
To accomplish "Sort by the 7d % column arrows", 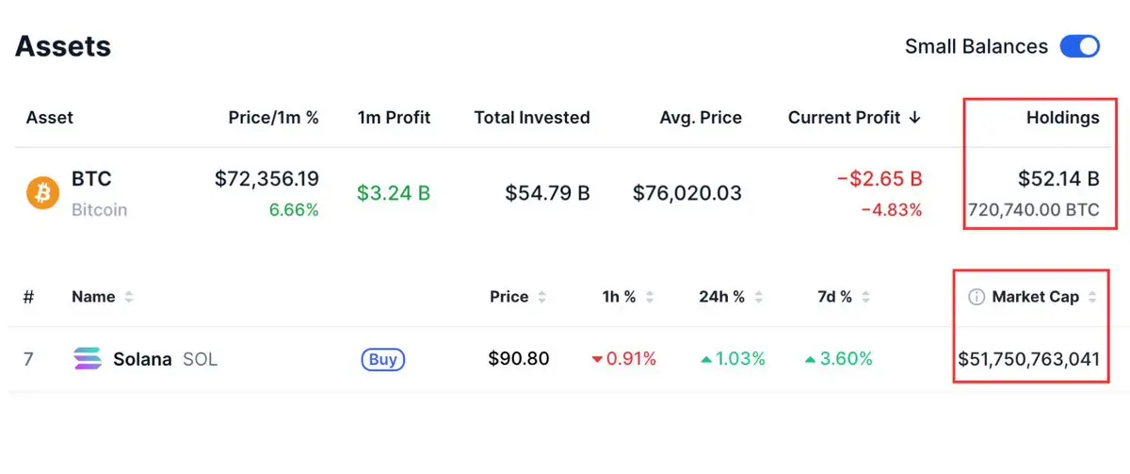I will [x=866, y=297].
